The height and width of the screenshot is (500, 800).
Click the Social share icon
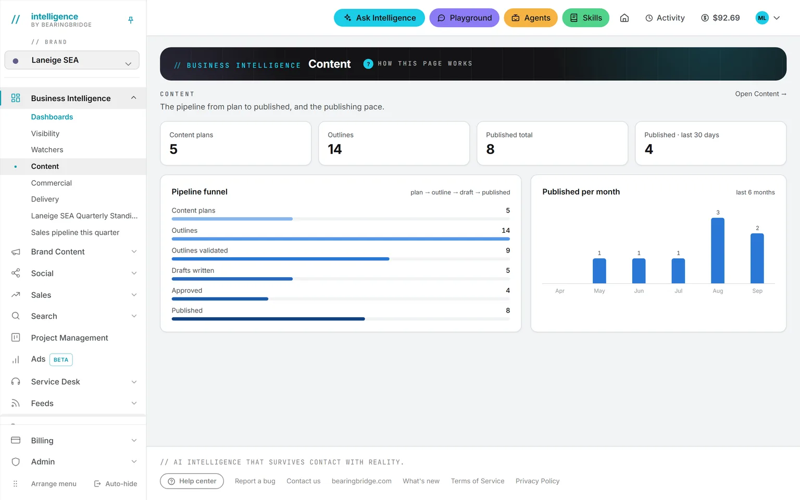[x=16, y=273]
